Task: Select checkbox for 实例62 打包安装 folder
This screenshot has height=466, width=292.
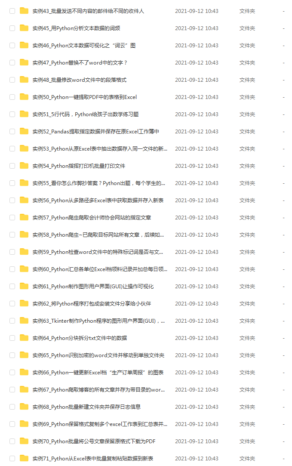Action: [x=12, y=303]
